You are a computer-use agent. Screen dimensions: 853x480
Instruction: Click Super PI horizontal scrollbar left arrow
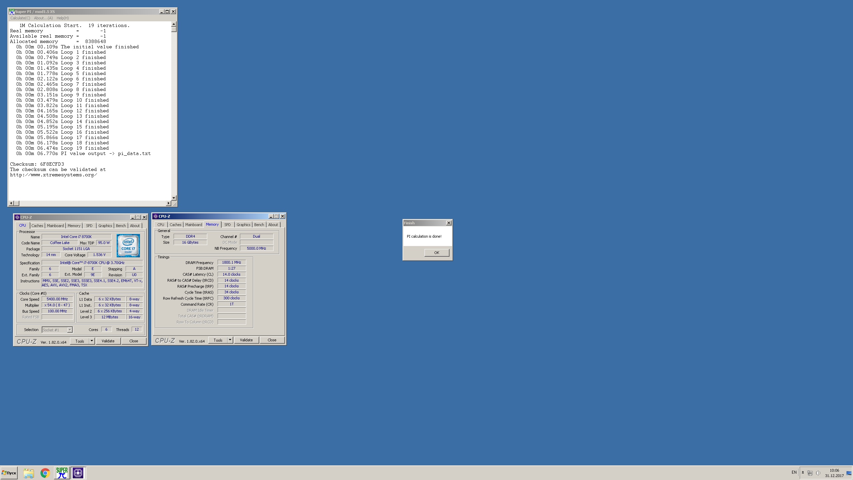[11, 203]
